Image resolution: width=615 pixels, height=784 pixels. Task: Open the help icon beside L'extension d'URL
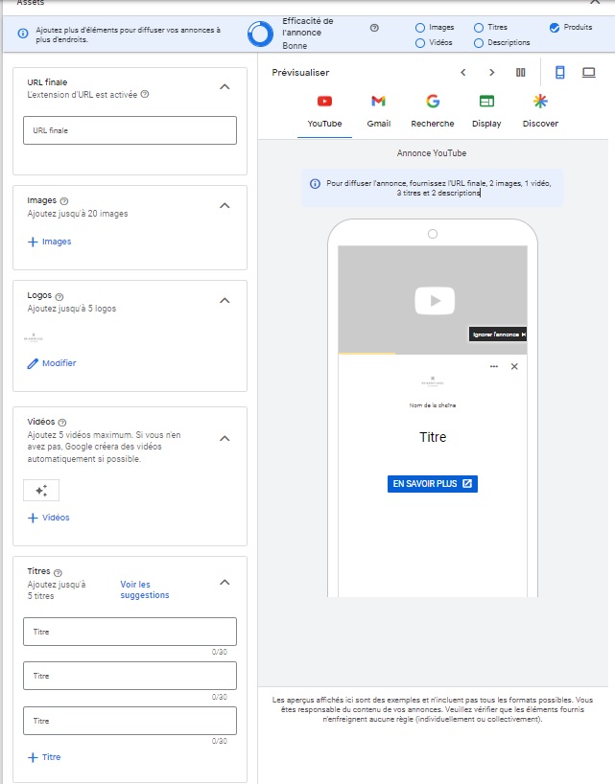[145, 94]
